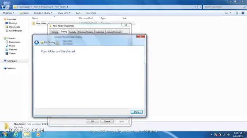Show hidden tray icons arrow
Viewport: 247px width, 138px height.
click(x=211, y=135)
